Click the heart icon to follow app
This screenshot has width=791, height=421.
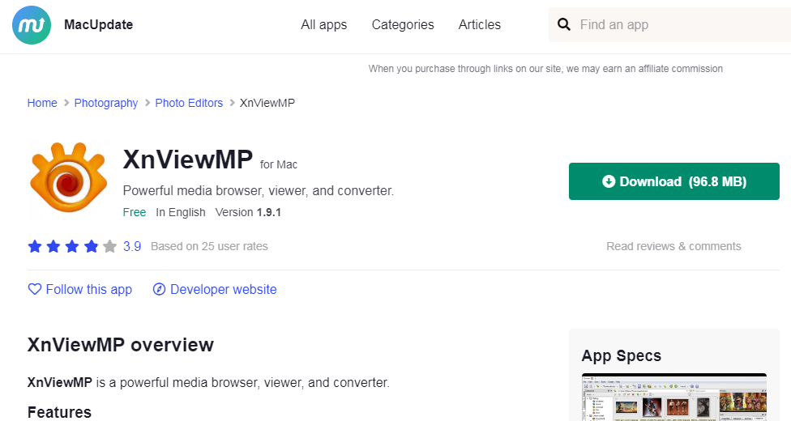tap(35, 289)
